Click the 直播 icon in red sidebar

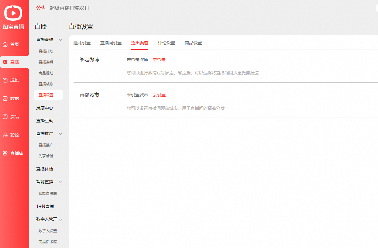point(5,62)
